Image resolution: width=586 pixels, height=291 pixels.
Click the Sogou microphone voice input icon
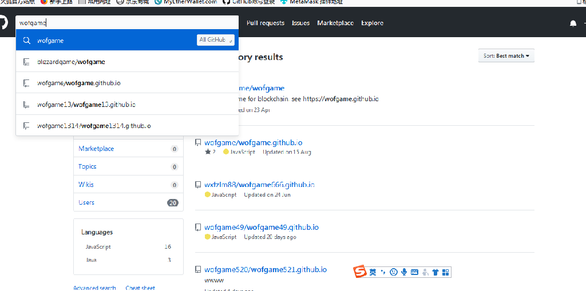coord(403,272)
